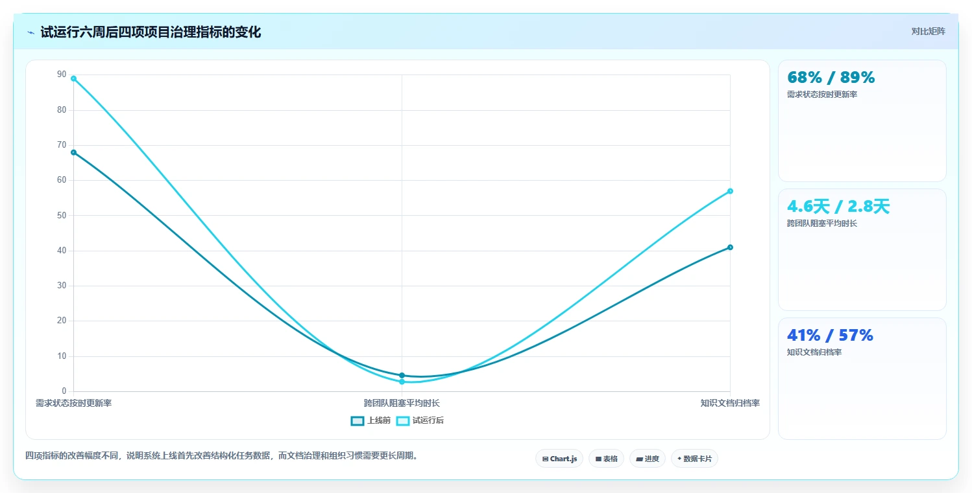Viewport: 972px width, 493px height.
Task: Toggle the 试运行后 legend series
Action: point(420,420)
